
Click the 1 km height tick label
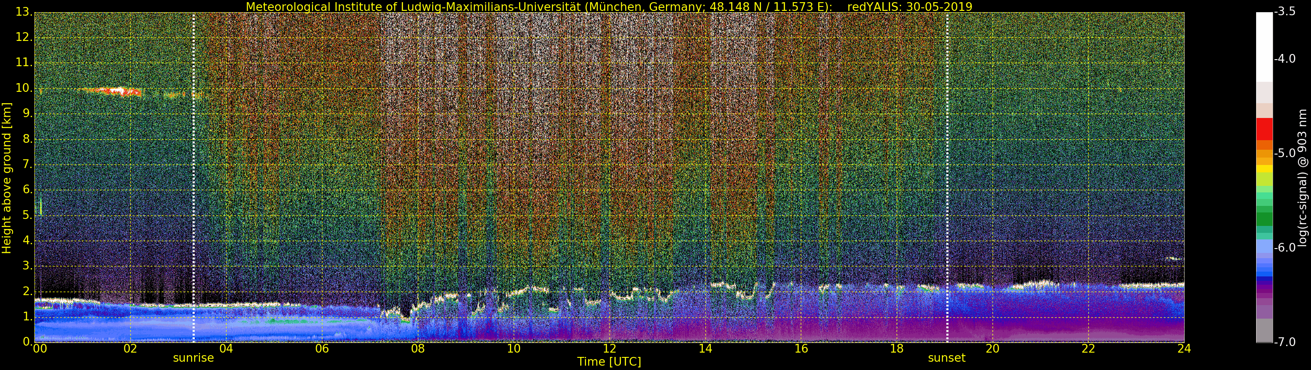pyautogui.click(x=27, y=316)
